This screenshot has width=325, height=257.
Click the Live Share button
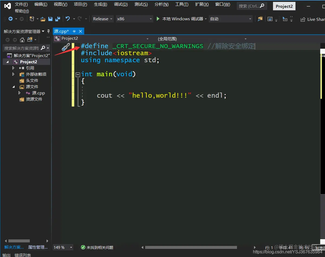pyautogui.click(x=313, y=19)
